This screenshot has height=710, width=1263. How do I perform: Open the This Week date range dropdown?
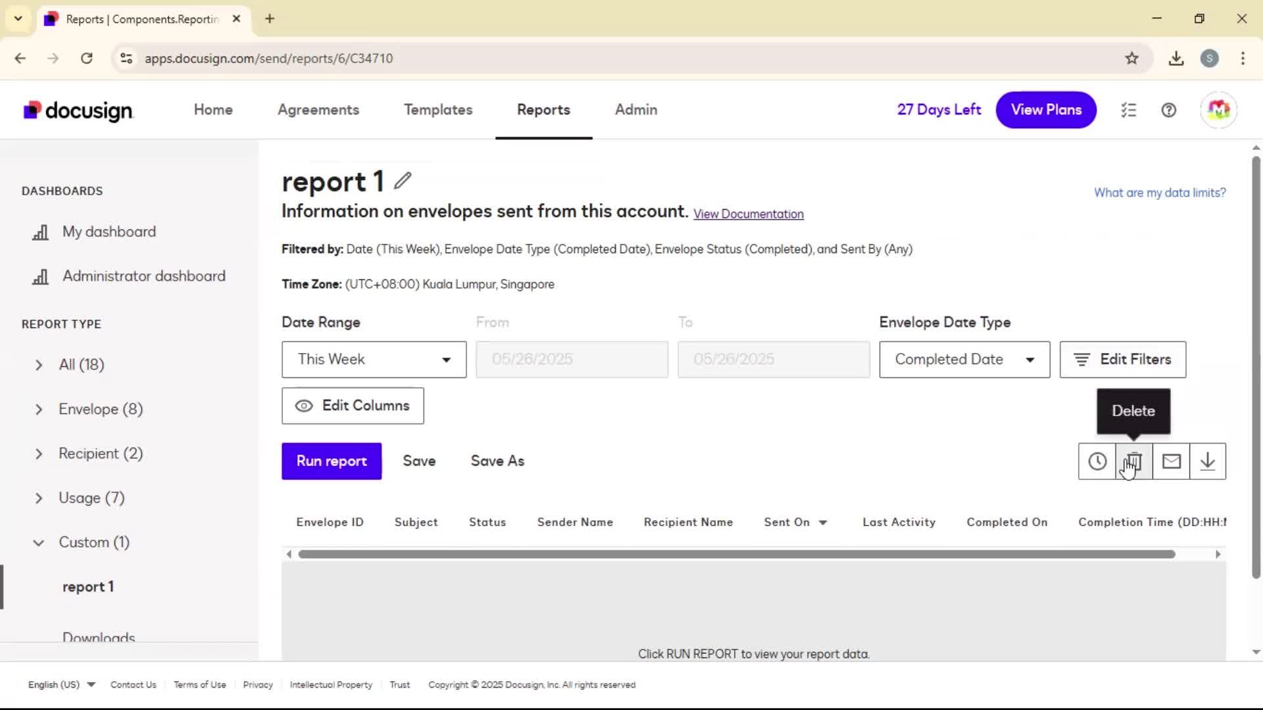point(374,360)
